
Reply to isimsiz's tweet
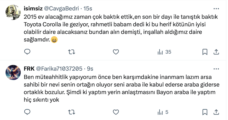point(27,52)
